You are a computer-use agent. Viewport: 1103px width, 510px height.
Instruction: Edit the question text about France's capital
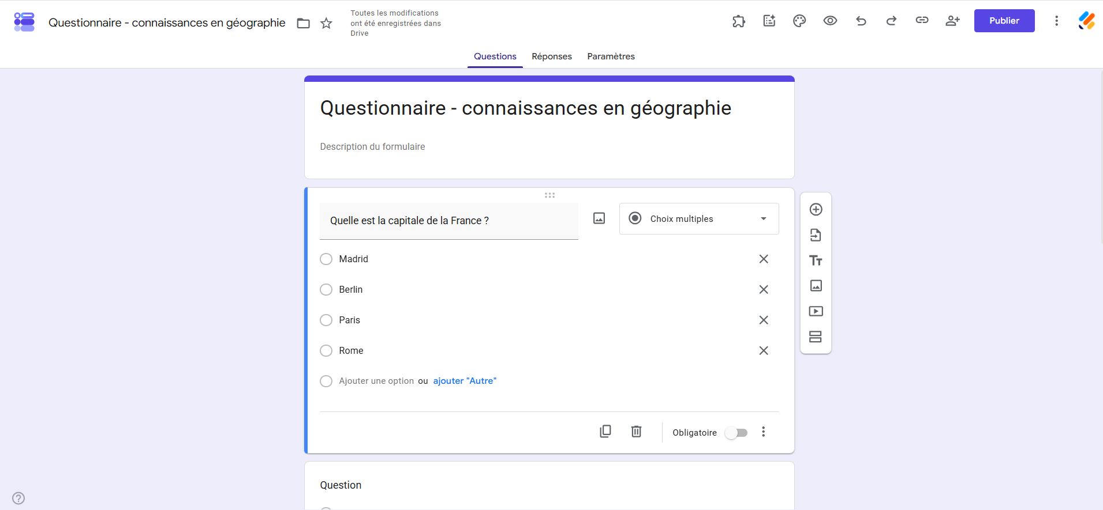[x=449, y=221]
